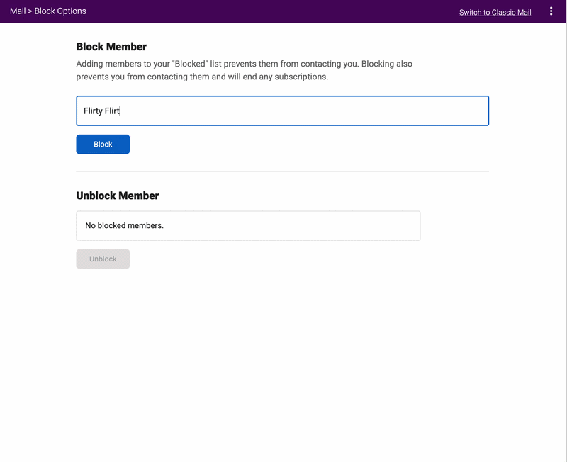Image resolution: width=567 pixels, height=462 pixels.
Task: Click the greyed-out Unblock button
Action: coord(103,259)
